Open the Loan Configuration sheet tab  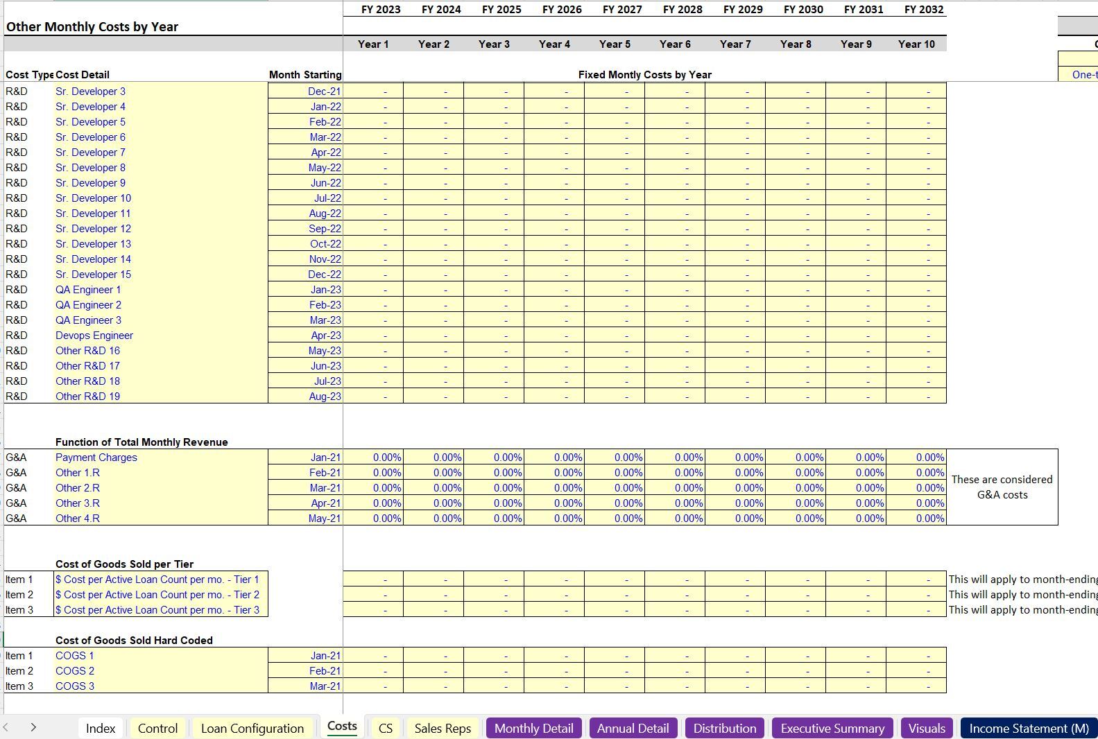click(252, 728)
